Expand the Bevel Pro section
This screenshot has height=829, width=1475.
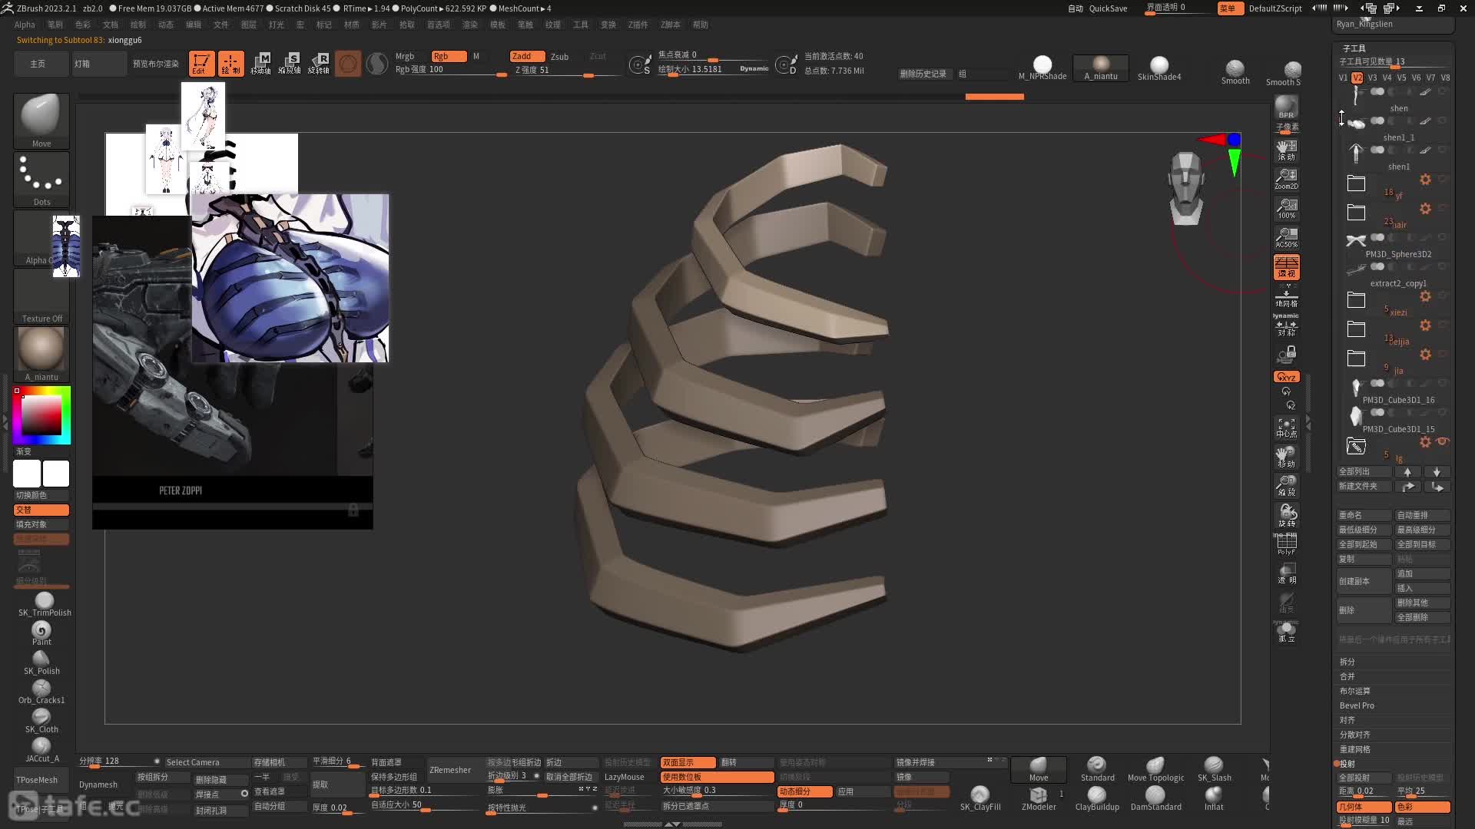[x=1357, y=705]
